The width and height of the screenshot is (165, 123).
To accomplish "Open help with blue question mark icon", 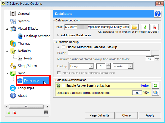I will (x=158, y=14).
